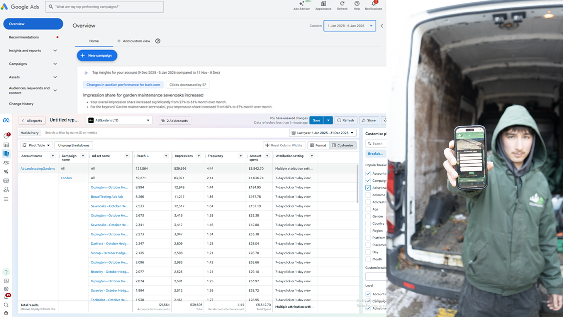Click the Broad Testing Ads Ads link
Screen dimensions: 563x317
point(107,197)
